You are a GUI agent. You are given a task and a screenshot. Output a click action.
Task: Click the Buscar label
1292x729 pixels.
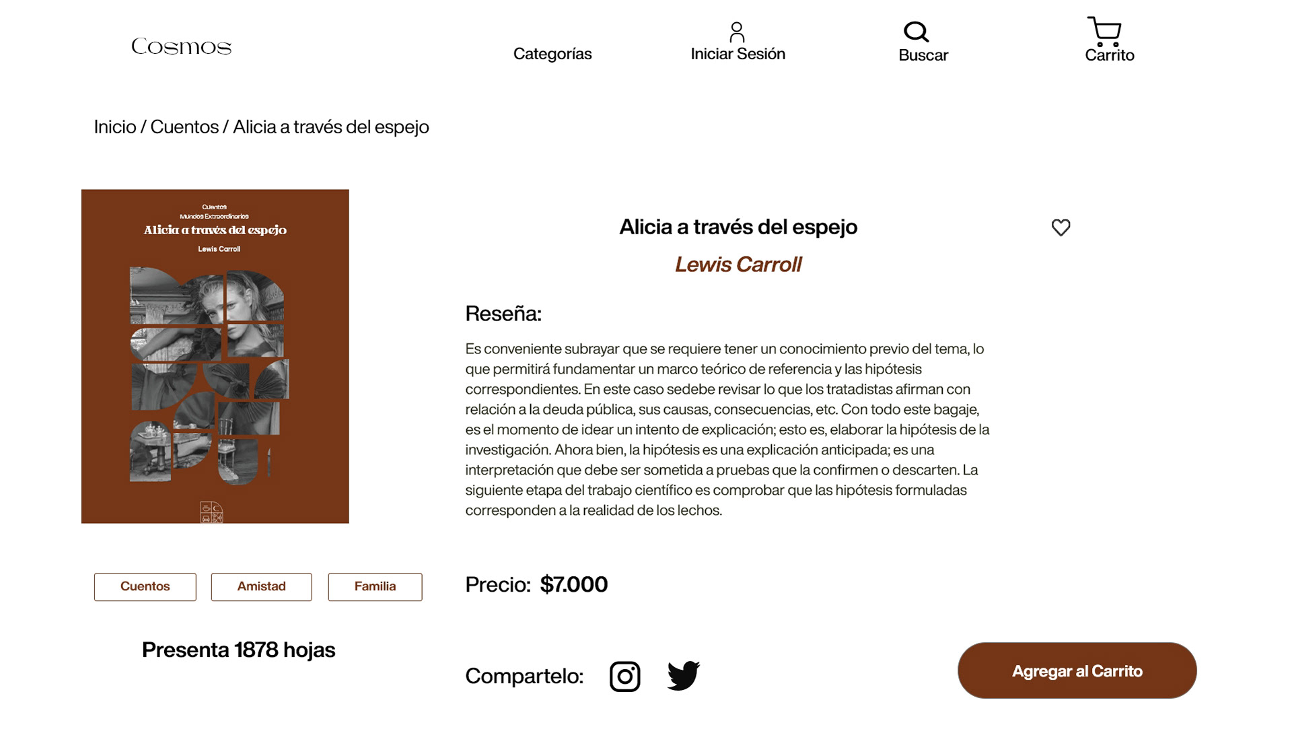(x=923, y=55)
